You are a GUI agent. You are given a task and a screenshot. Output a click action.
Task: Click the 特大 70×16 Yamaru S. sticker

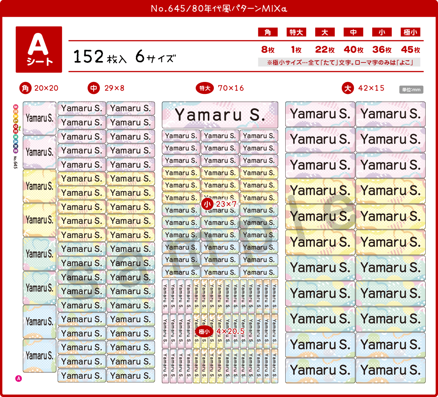[x=220, y=115]
